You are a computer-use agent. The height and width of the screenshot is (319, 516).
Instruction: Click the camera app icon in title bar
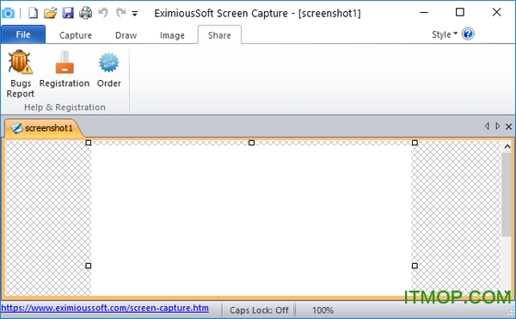pos(8,13)
